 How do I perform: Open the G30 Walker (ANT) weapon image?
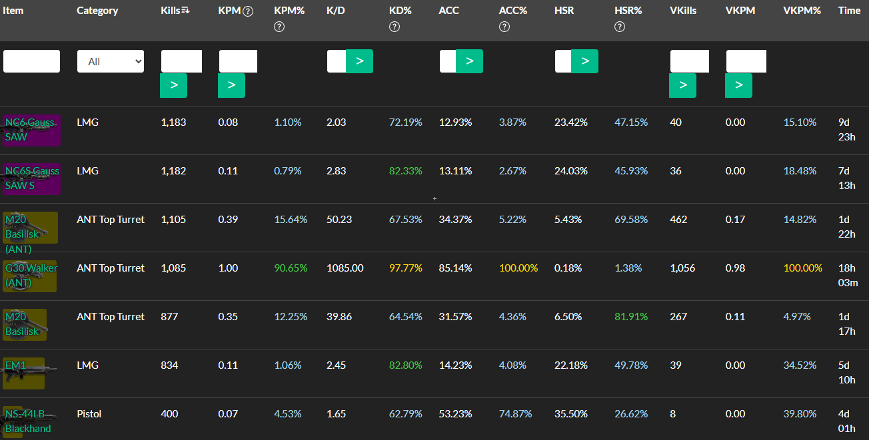pyautogui.click(x=30, y=276)
